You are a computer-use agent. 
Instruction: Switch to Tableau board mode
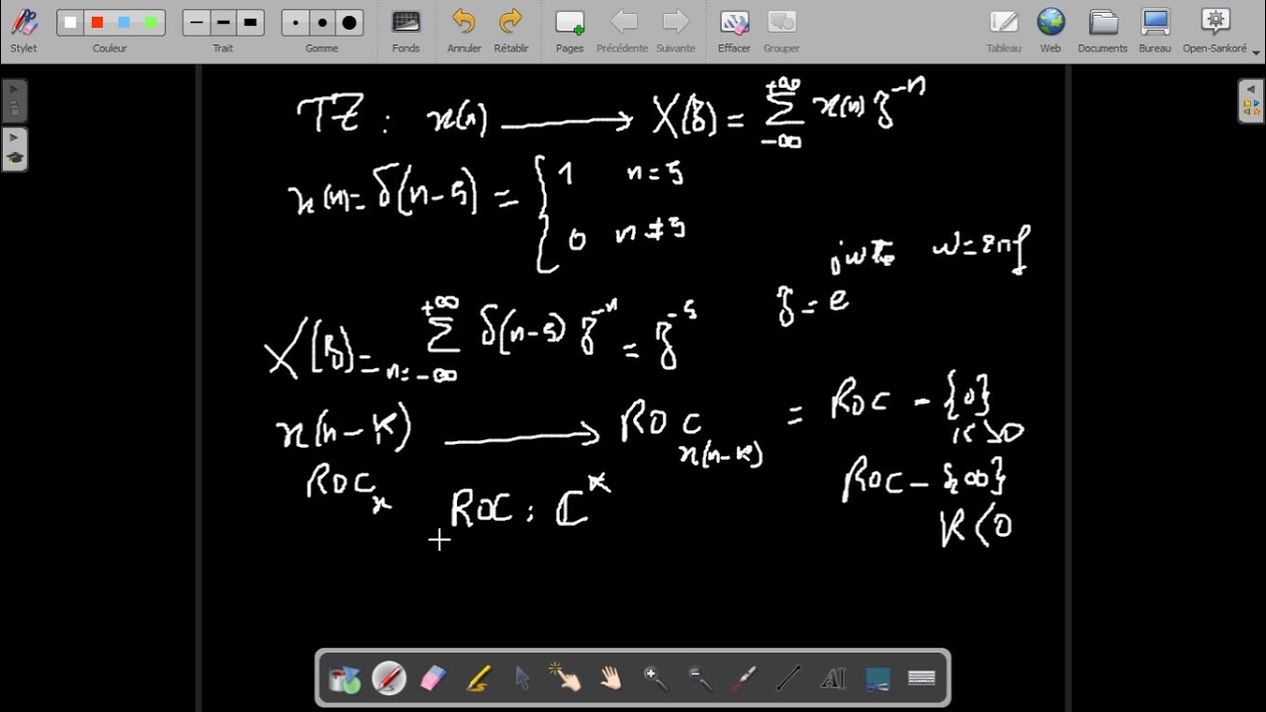(1003, 30)
